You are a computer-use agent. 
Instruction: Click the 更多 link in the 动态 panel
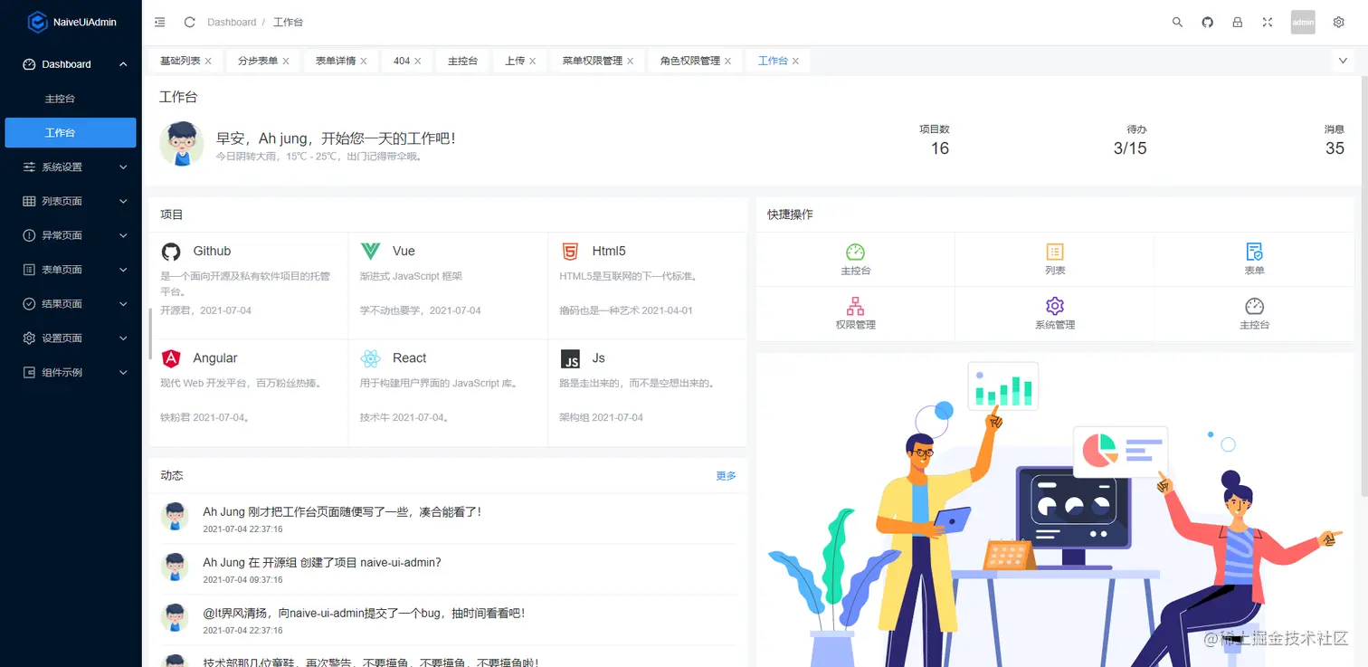(725, 475)
